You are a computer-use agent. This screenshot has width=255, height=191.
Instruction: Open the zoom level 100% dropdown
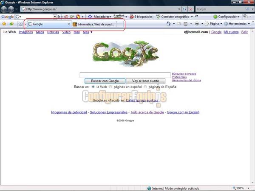pos(248,188)
